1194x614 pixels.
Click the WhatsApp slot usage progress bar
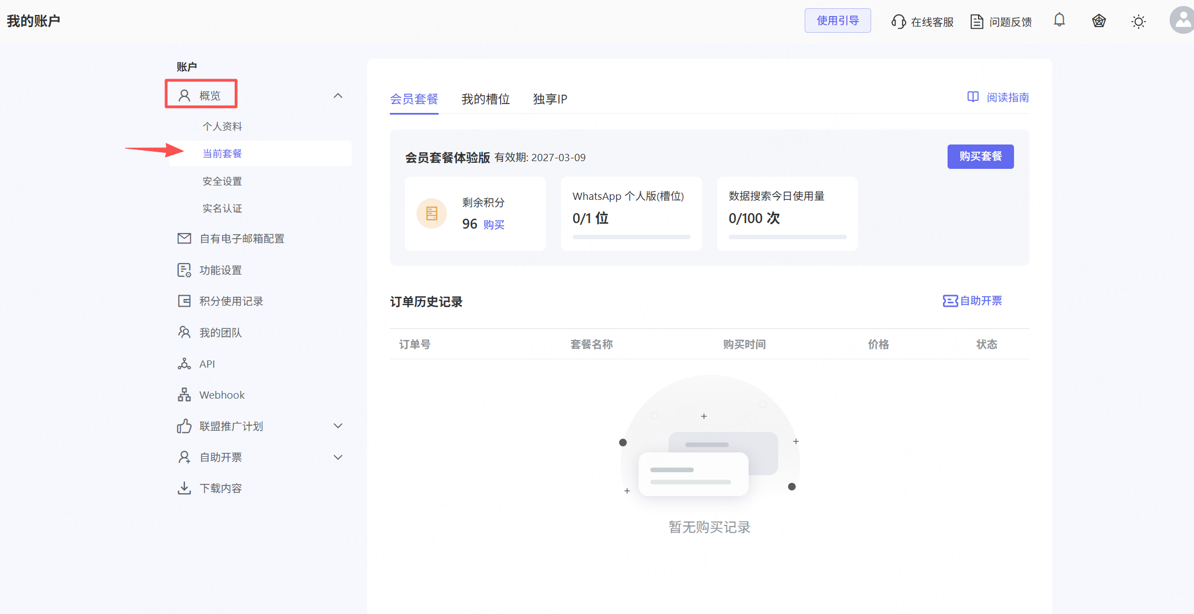(x=631, y=237)
